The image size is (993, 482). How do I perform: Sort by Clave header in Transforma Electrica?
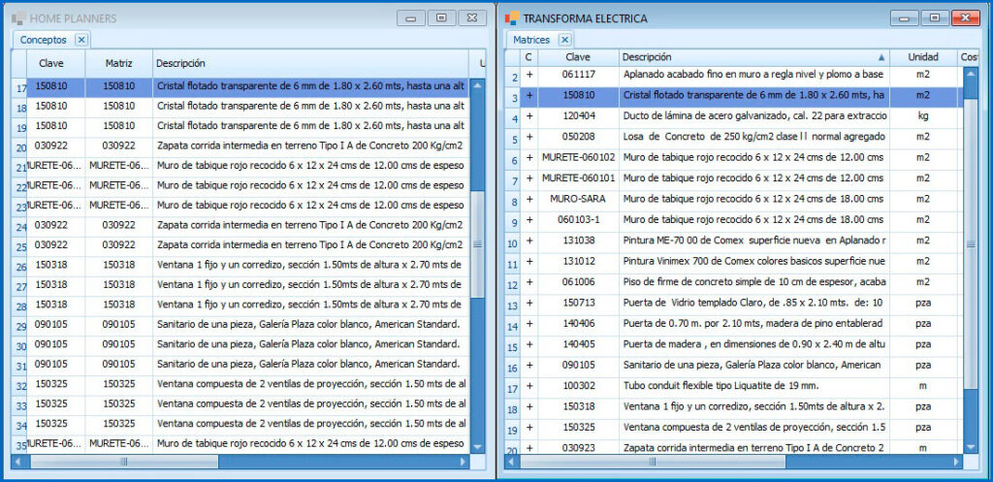578,57
